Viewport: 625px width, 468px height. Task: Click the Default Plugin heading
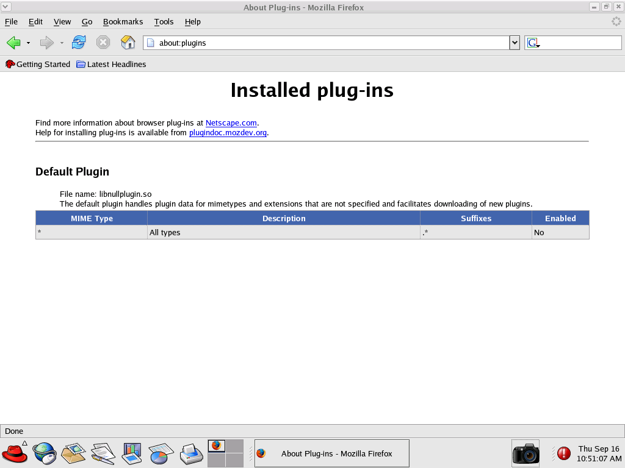point(72,171)
